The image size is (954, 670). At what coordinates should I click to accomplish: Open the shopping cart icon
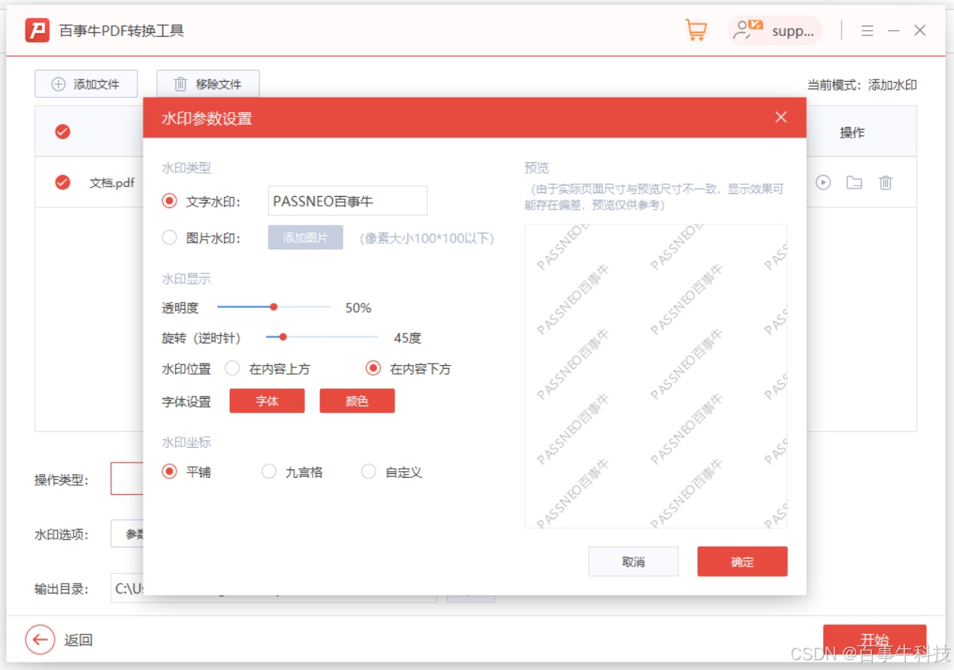696,30
